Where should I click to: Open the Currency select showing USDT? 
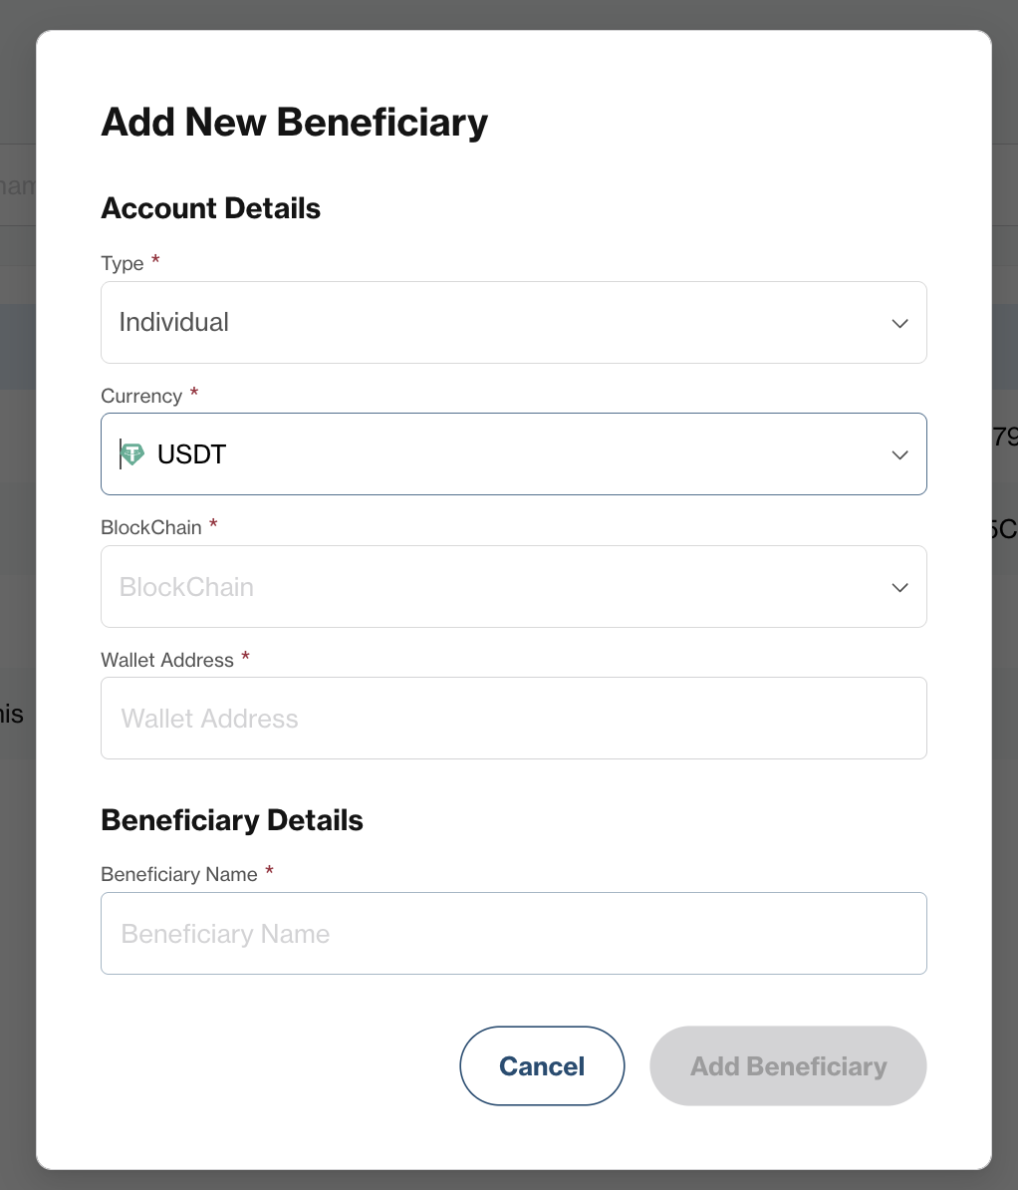514,453
